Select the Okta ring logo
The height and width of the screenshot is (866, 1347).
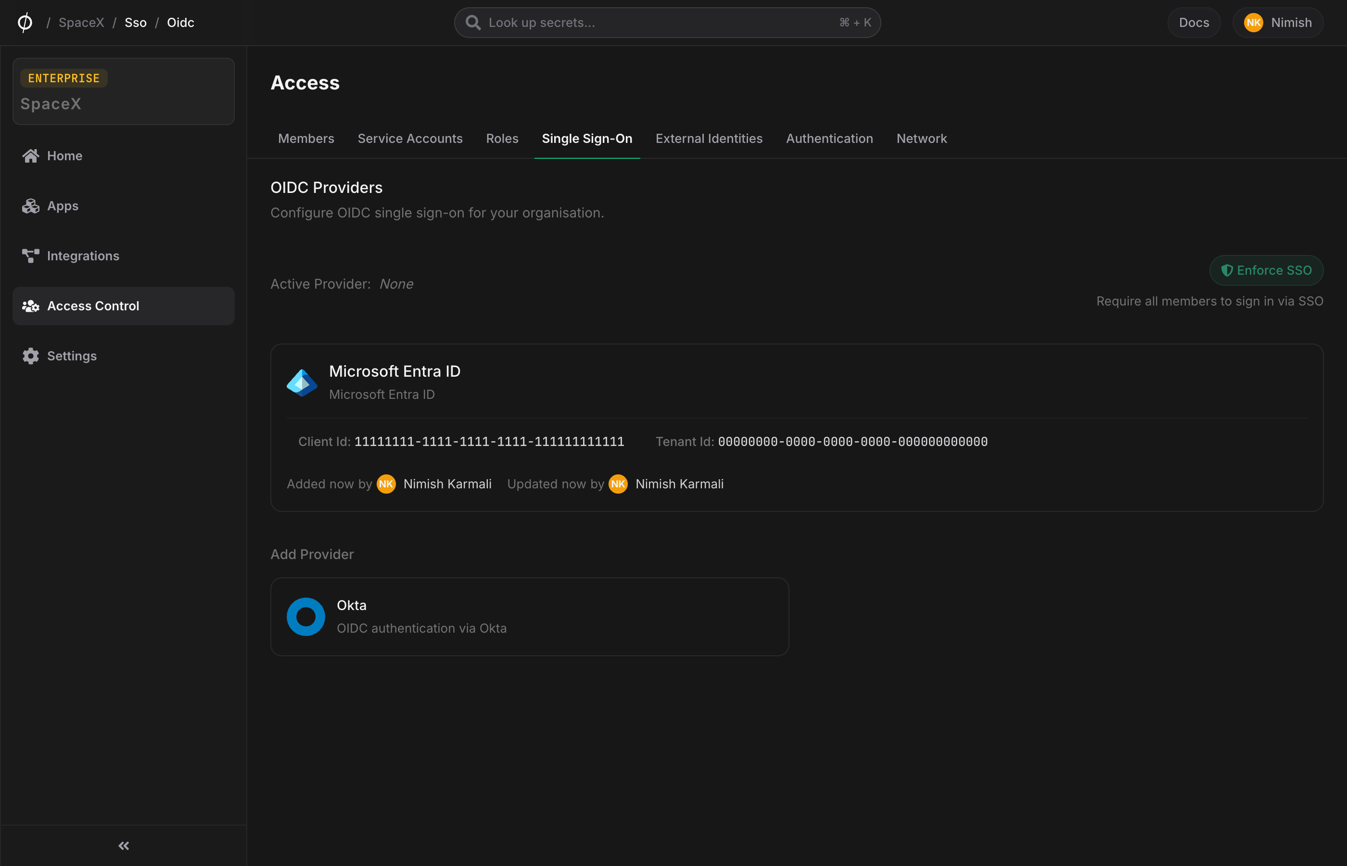pyautogui.click(x=305, y=616)
